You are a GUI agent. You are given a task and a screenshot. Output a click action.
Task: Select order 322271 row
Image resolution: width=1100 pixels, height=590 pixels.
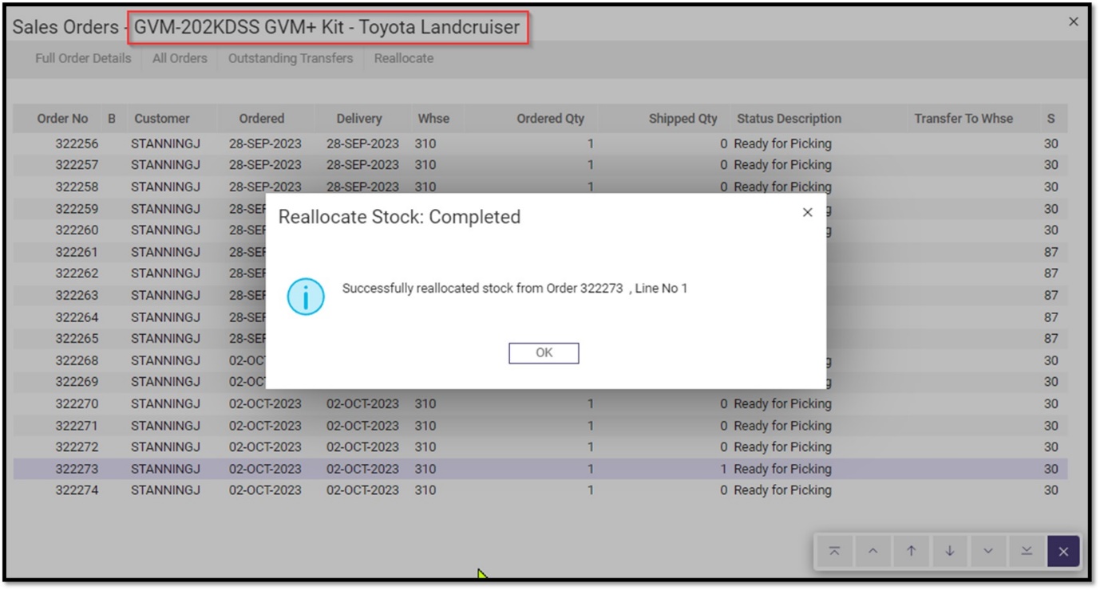[540, 426]
